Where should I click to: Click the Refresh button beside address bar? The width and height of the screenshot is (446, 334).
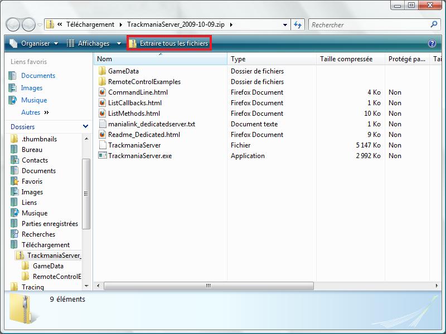click(x=298, y=24)
